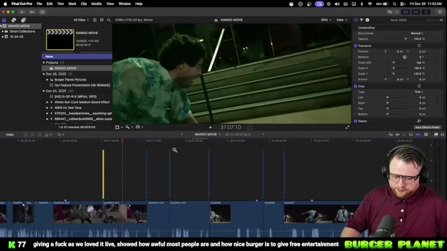Open timeline clip appearance filmstrip icon
447x251 pixels.
coord(426,135)
